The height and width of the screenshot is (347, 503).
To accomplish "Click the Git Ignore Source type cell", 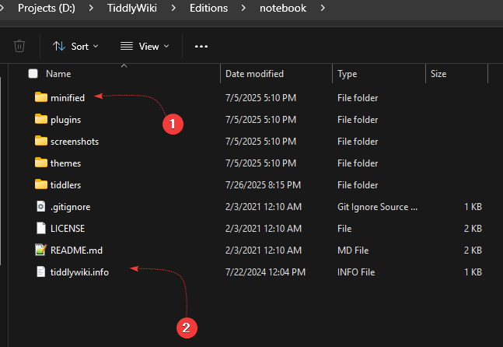I will click(x=377, y=207).
